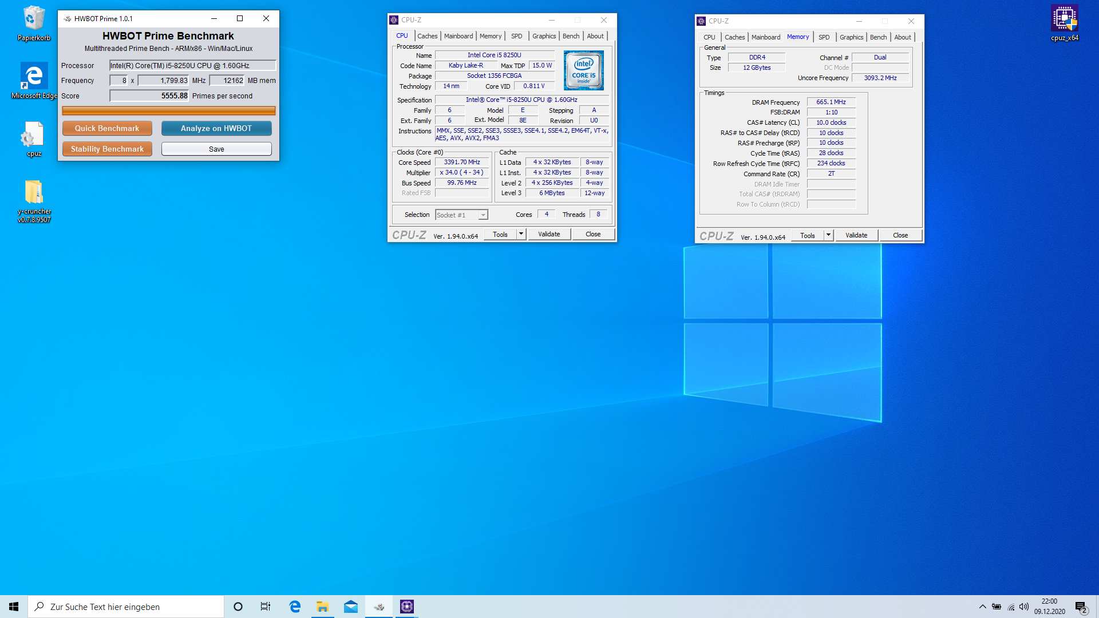1099x618 pixels.
Task: Open the About tab in the right CPU-Z window
Action: point(903,37)
